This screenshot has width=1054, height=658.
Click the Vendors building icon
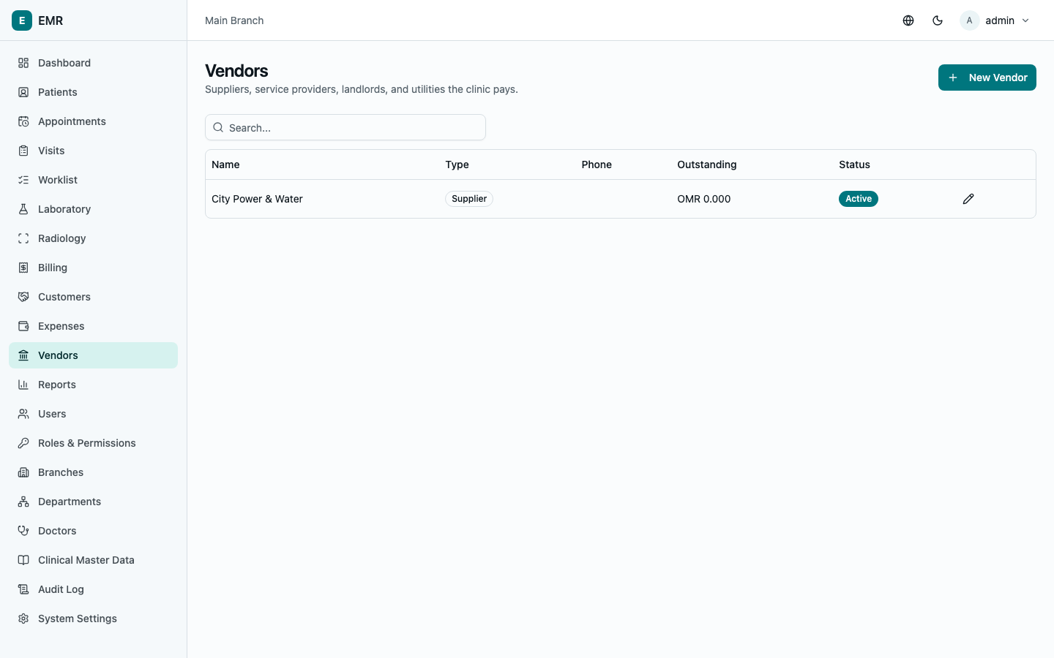click(x=23, y=355)
